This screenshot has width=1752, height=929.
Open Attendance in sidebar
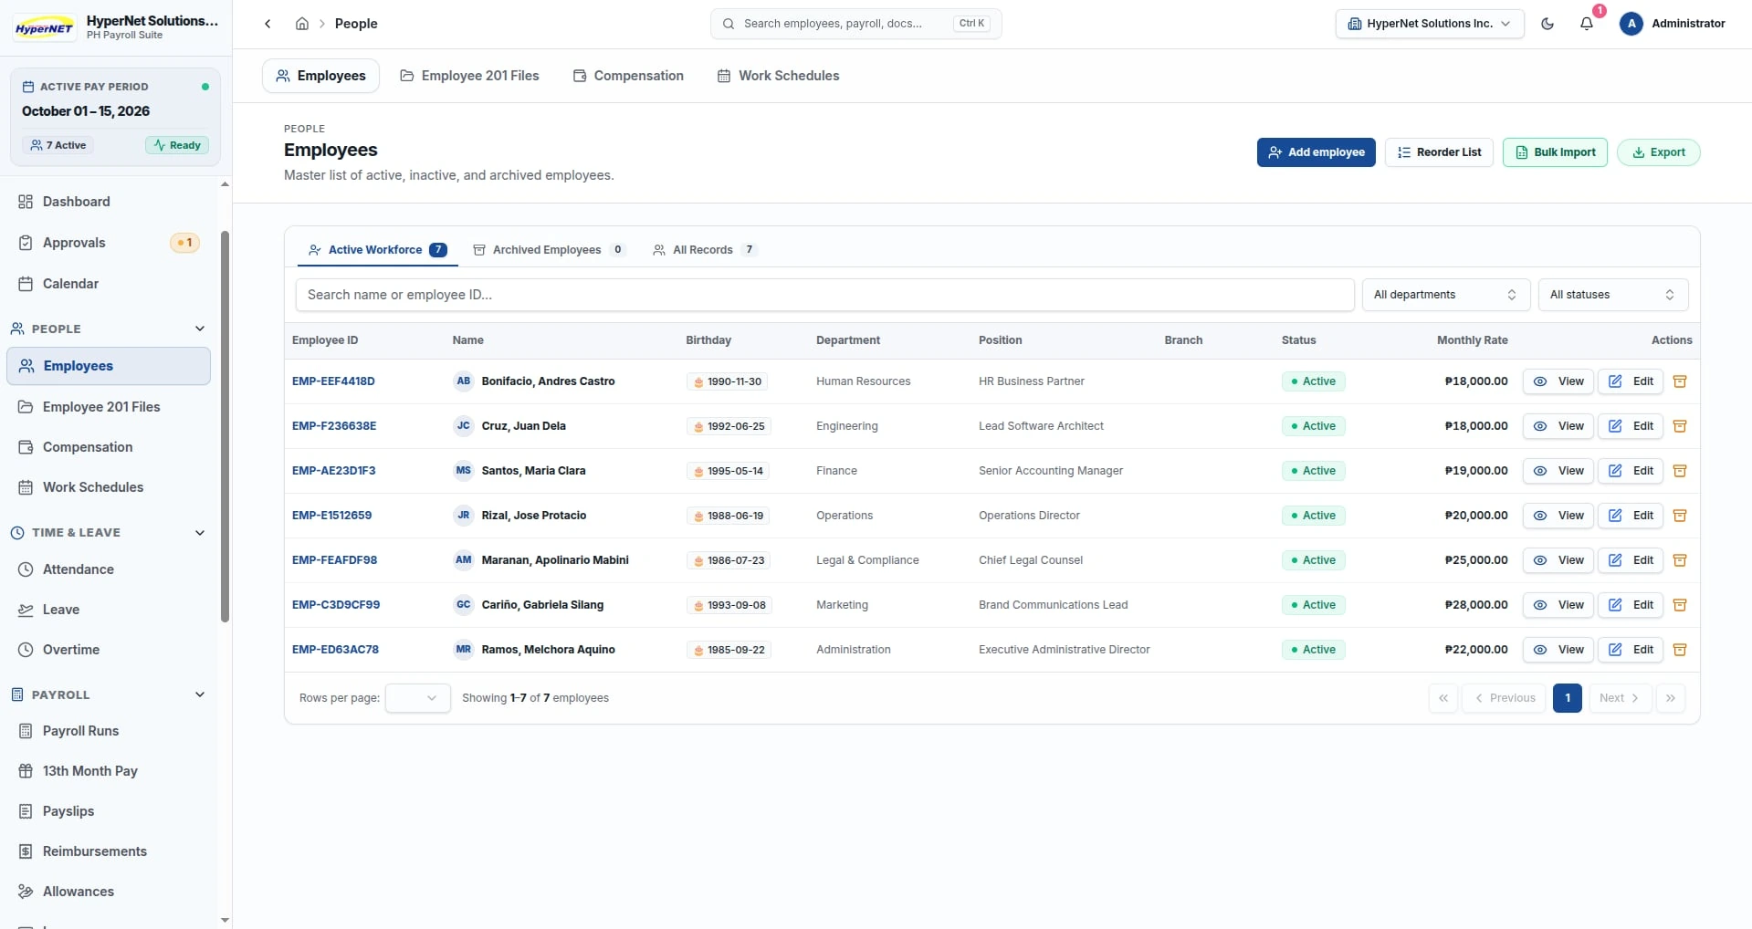click(x=109, y=569)
